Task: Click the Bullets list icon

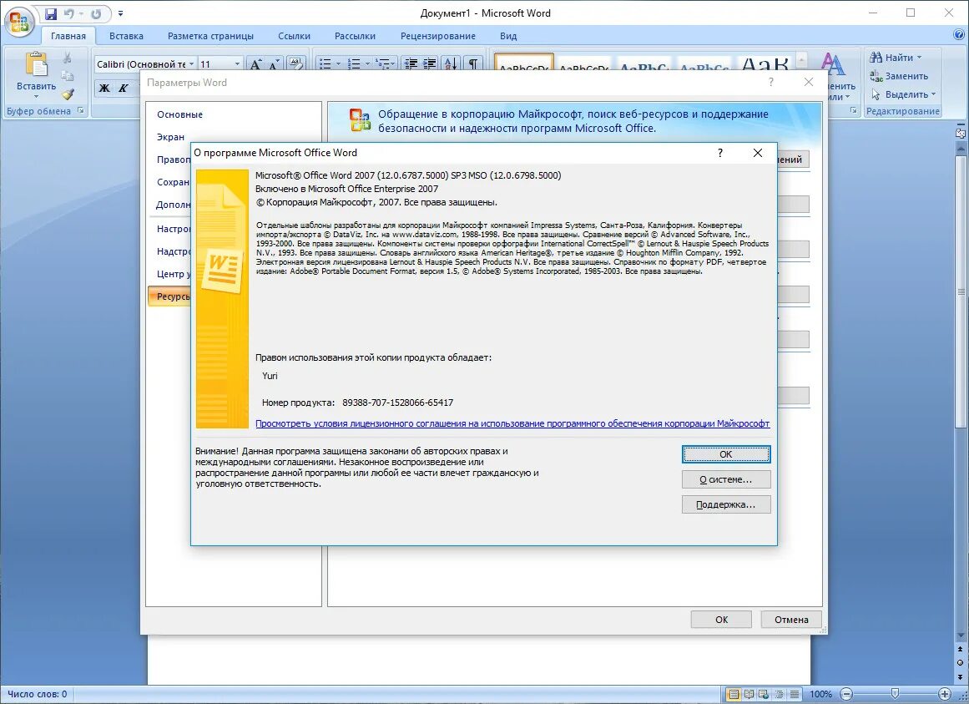Action: coord(325,63)
